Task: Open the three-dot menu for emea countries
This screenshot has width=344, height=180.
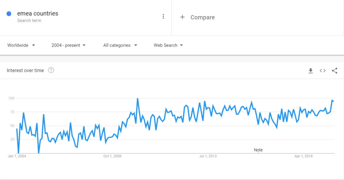Action: 163,16
